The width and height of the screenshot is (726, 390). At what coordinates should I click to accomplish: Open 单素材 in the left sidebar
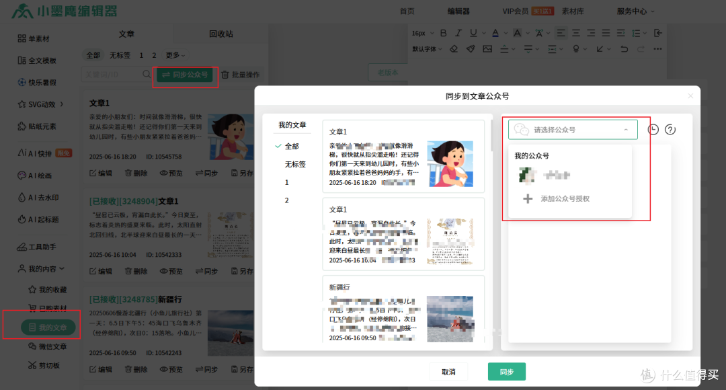coord(34,38)
